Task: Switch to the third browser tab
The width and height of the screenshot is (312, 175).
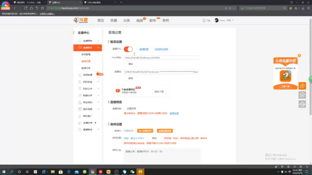Action: [99, 2]
